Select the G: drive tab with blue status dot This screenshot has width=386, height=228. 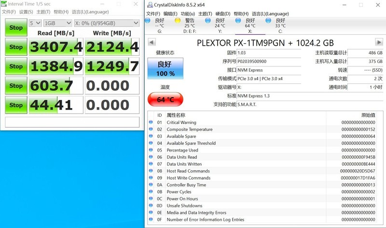click(x=160, y=25)
